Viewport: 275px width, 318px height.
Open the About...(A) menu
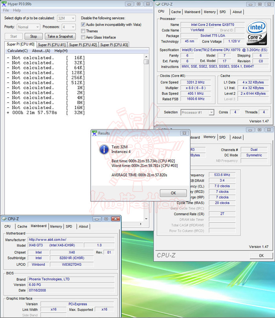pyautogui.click(x=41, y=51)
